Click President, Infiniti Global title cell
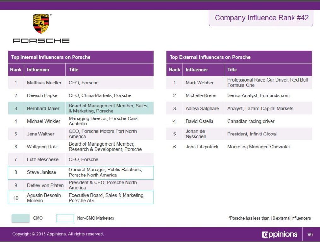The width and height of the screenshot is (320, 242). point(268,134)
